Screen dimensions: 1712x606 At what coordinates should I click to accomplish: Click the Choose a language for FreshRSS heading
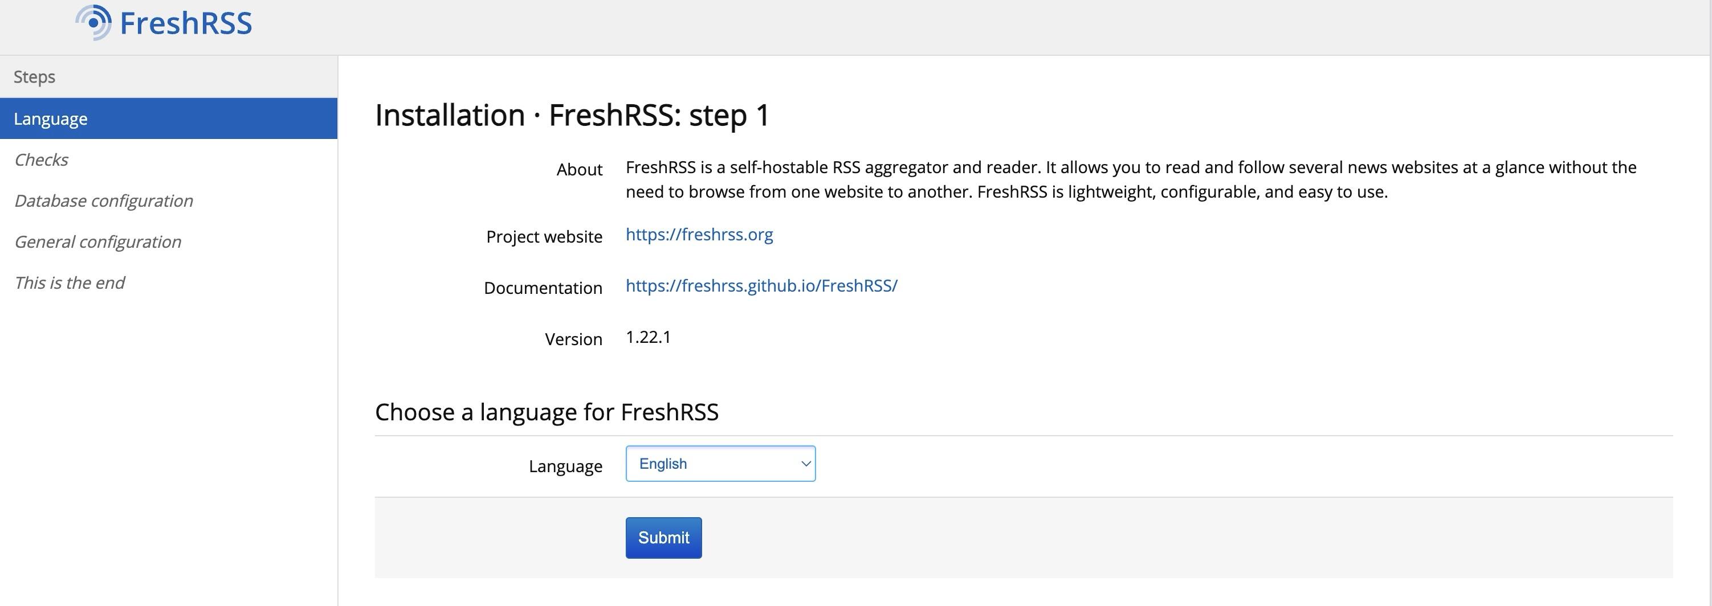(x=547, y=412)
